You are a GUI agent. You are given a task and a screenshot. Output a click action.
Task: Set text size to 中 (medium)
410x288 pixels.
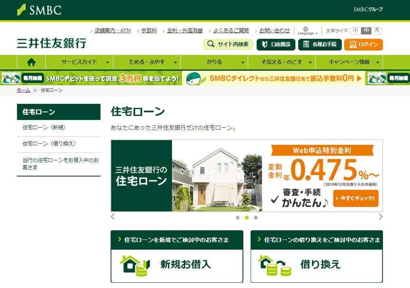tap(366, 31)
